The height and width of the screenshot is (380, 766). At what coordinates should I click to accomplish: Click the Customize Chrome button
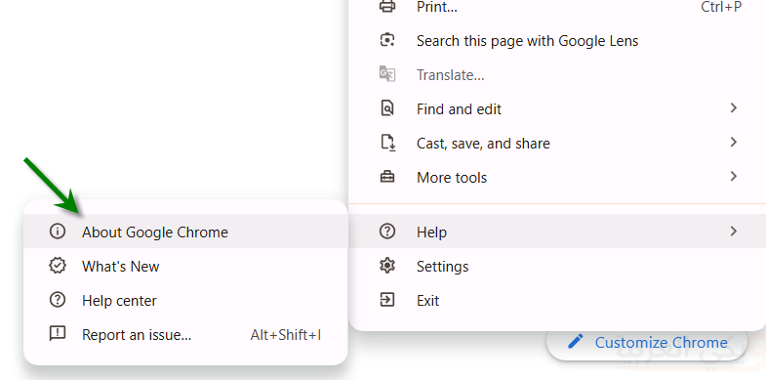click(x=647, y=342)
